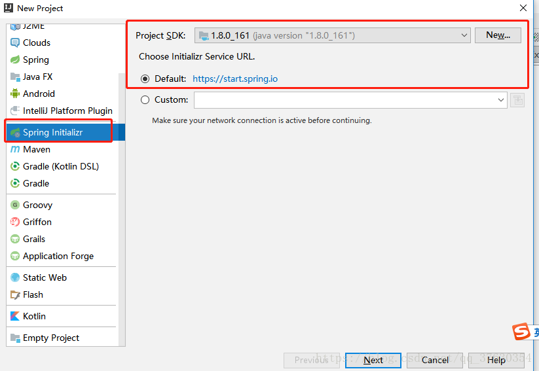The image size is (539, 371).
Task: Click the Cancel button
Action: point(435,360)
